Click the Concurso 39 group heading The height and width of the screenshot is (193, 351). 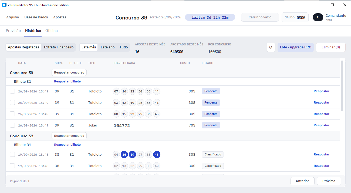click(x=22, y=73)
